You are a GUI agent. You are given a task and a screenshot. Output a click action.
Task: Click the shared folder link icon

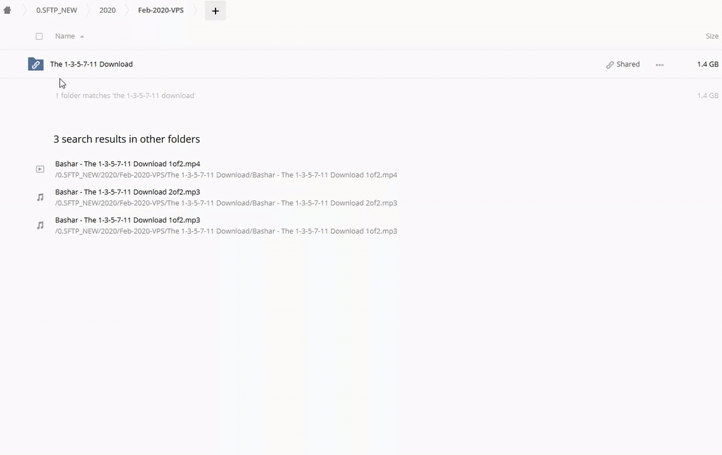pyautogui.click(x=35, y=64)
